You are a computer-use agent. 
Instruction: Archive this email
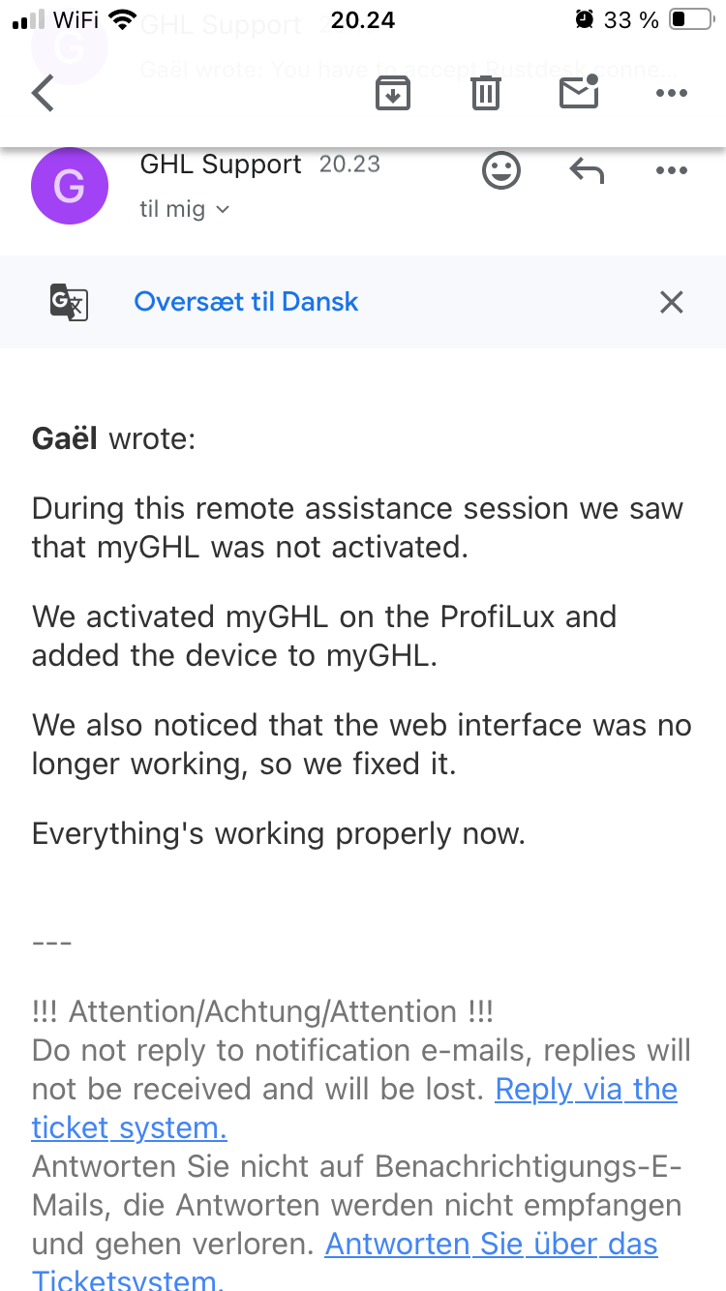(x=392, y=93)
